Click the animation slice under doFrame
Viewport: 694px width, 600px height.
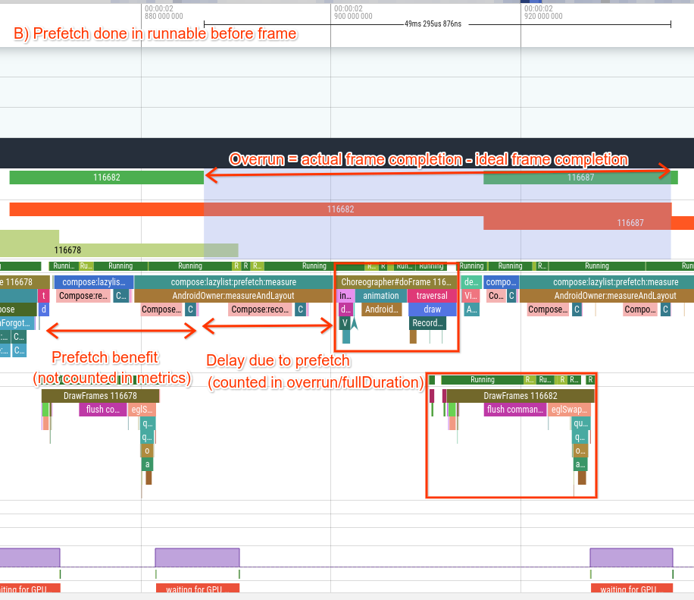380,296
